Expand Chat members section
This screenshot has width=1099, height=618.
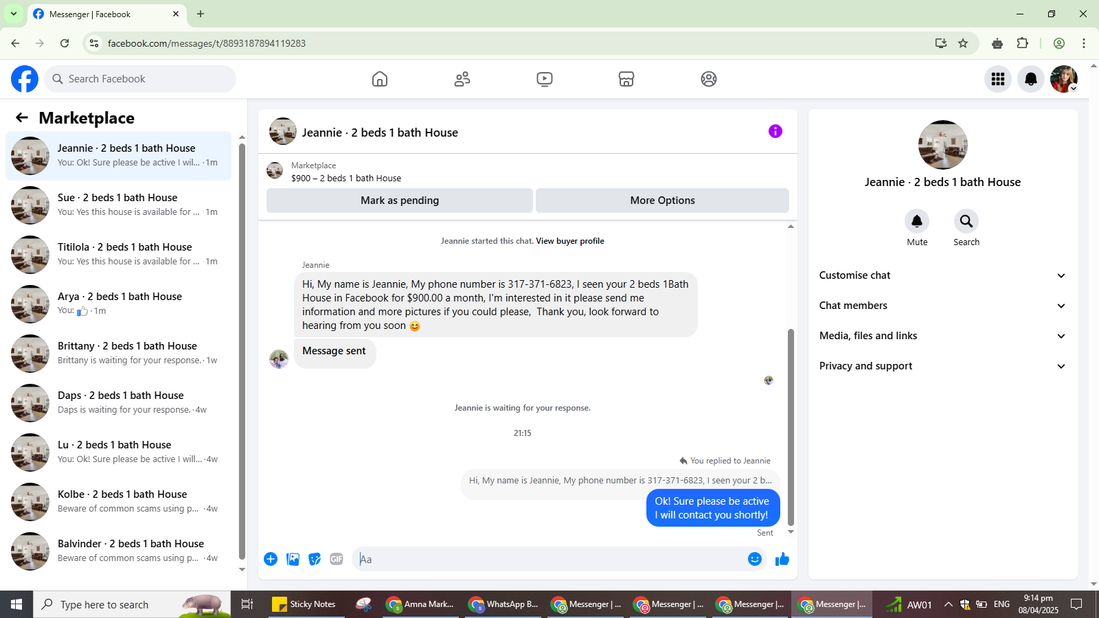[942, 306]
